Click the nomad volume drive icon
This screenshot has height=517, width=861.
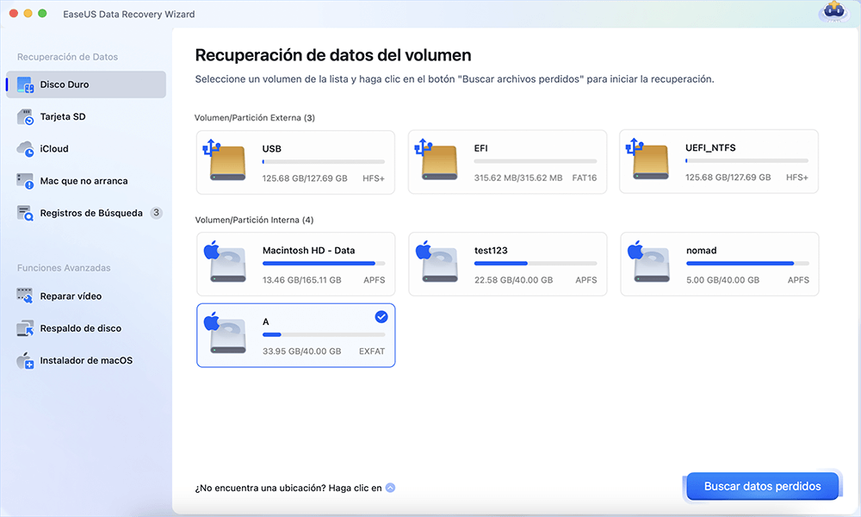(649, 262)
